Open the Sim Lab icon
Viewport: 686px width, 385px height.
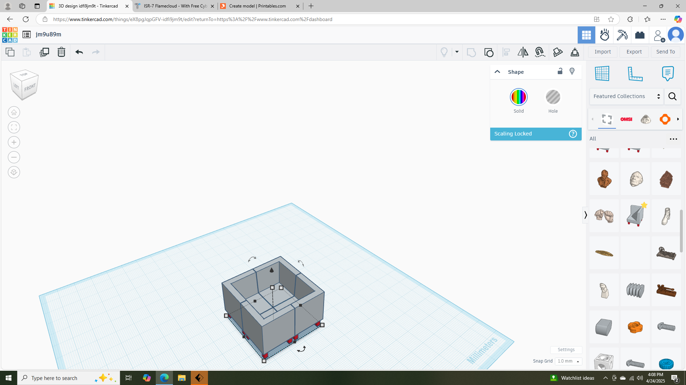(x=604, y=35)
